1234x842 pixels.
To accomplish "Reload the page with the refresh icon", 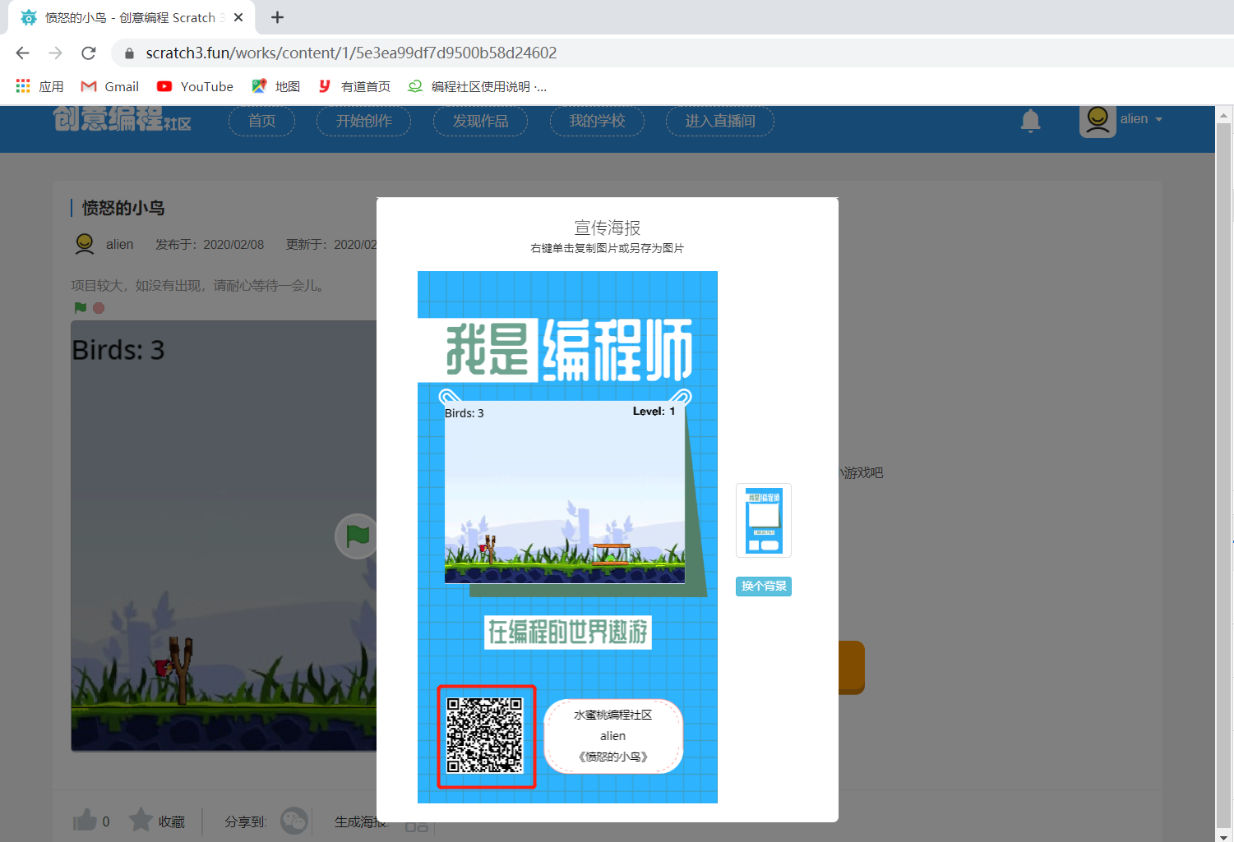I will (89, 53).
